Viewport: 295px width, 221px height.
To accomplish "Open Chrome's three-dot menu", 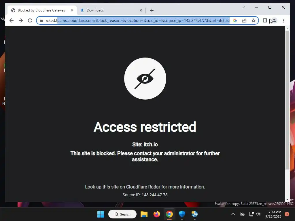I will click(283, 20).
